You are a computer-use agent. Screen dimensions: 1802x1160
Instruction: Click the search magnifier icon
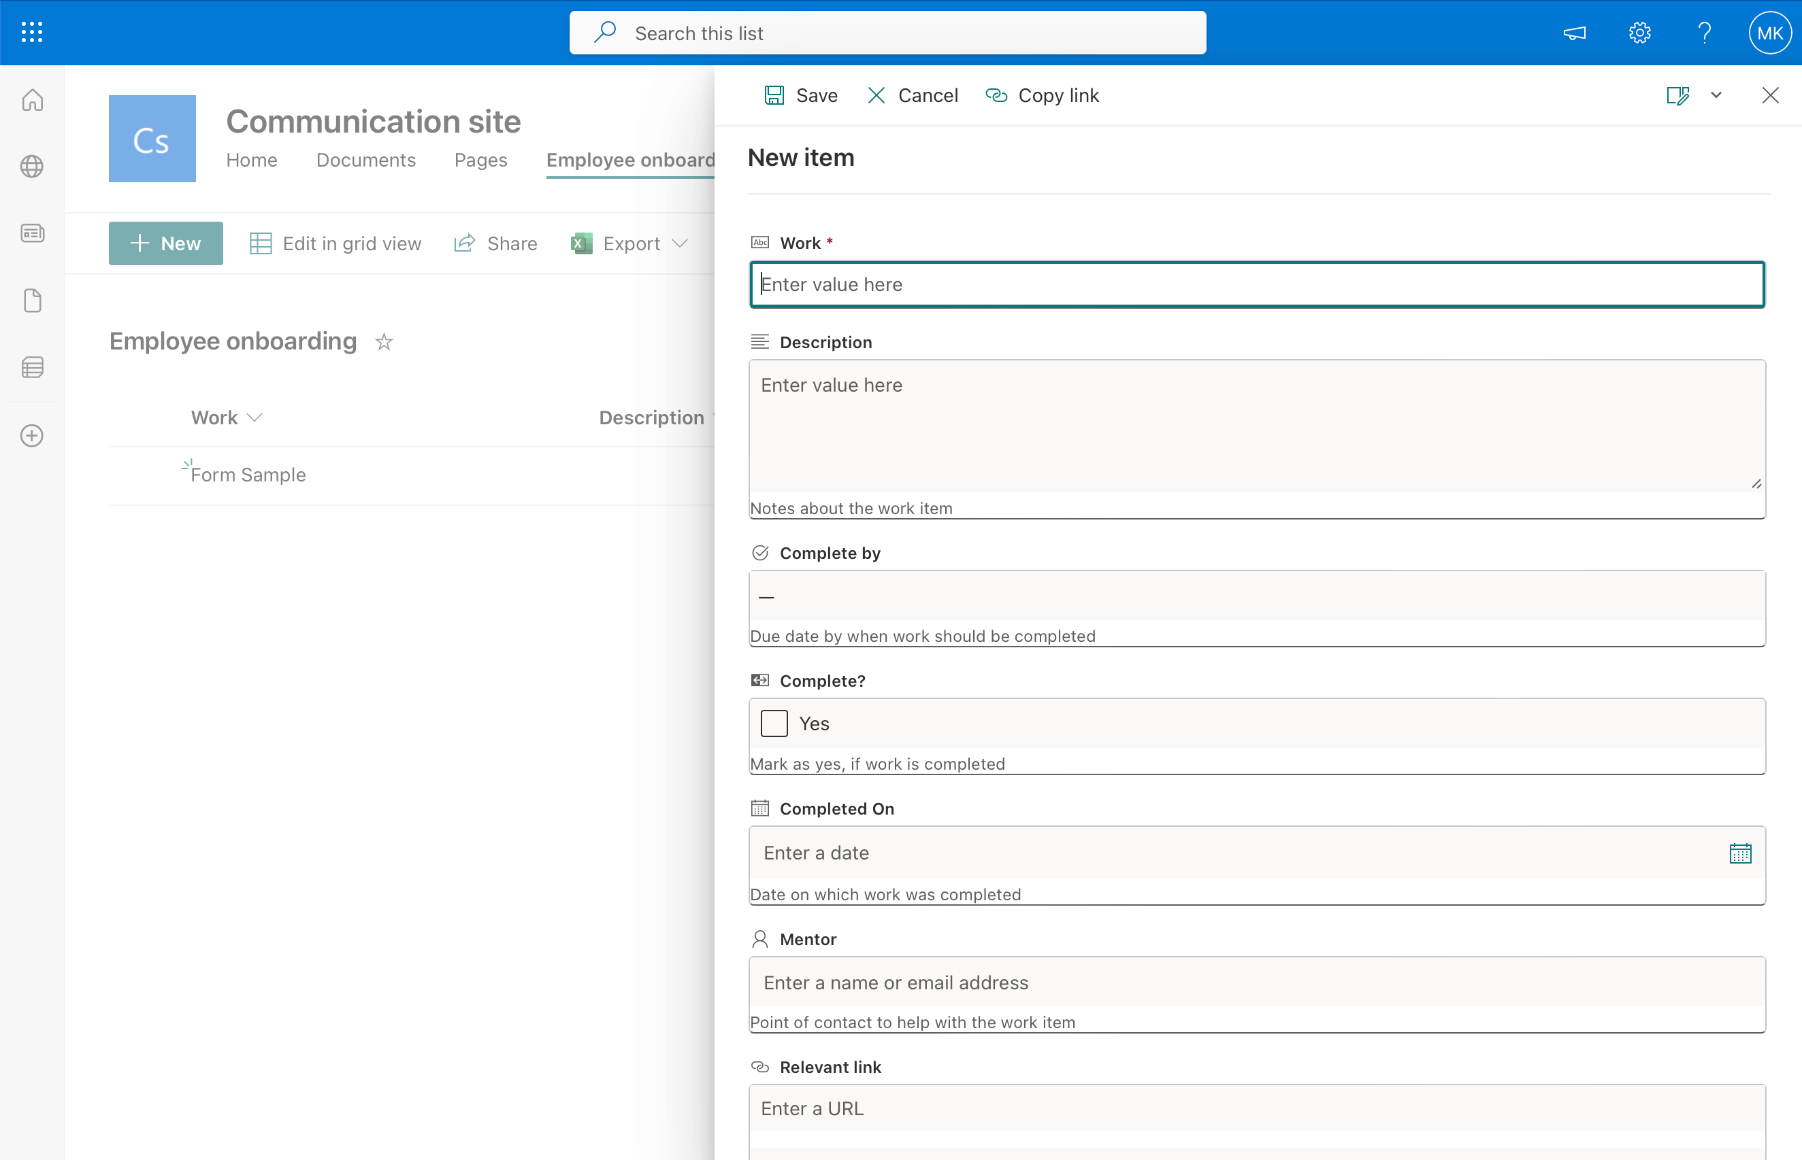coord(607,33)
